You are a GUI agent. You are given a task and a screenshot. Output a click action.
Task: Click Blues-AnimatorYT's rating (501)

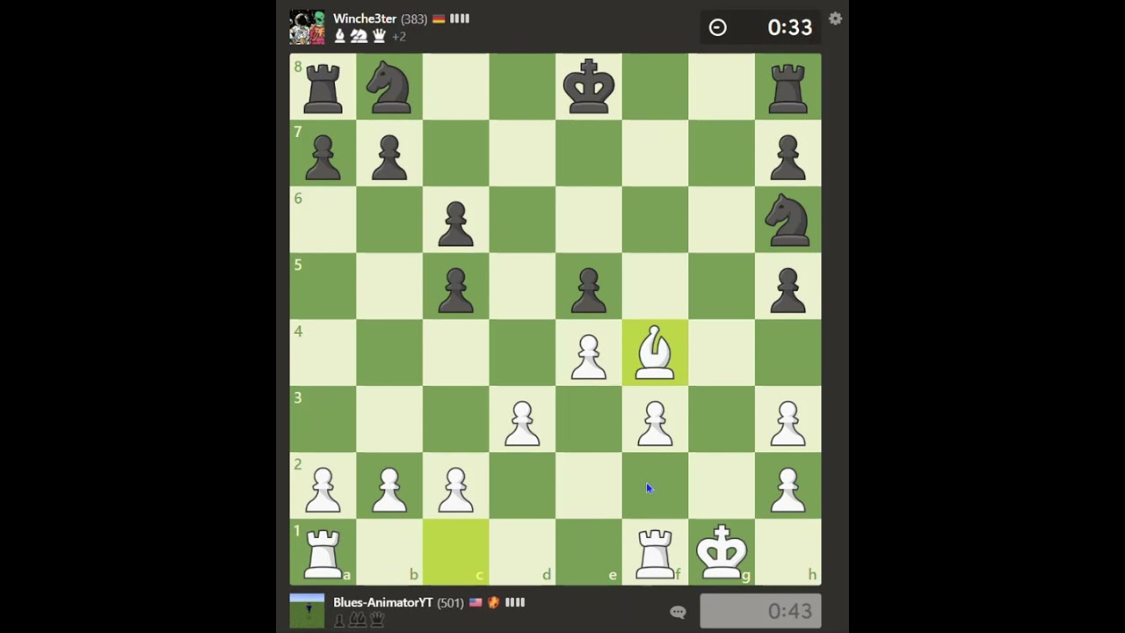[x=450, y=602]
